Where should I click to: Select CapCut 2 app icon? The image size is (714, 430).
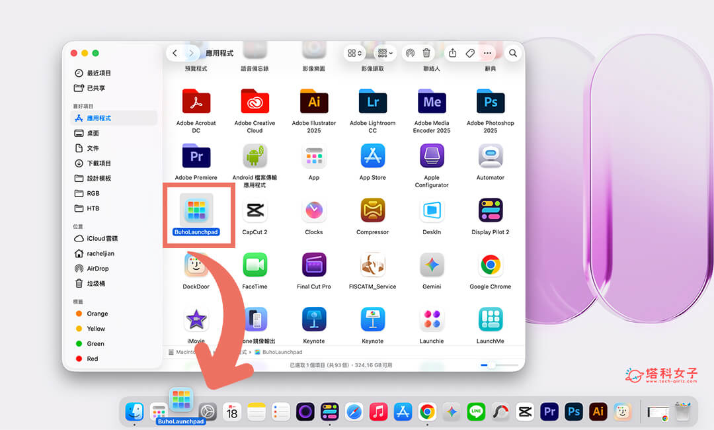(255, 210)
